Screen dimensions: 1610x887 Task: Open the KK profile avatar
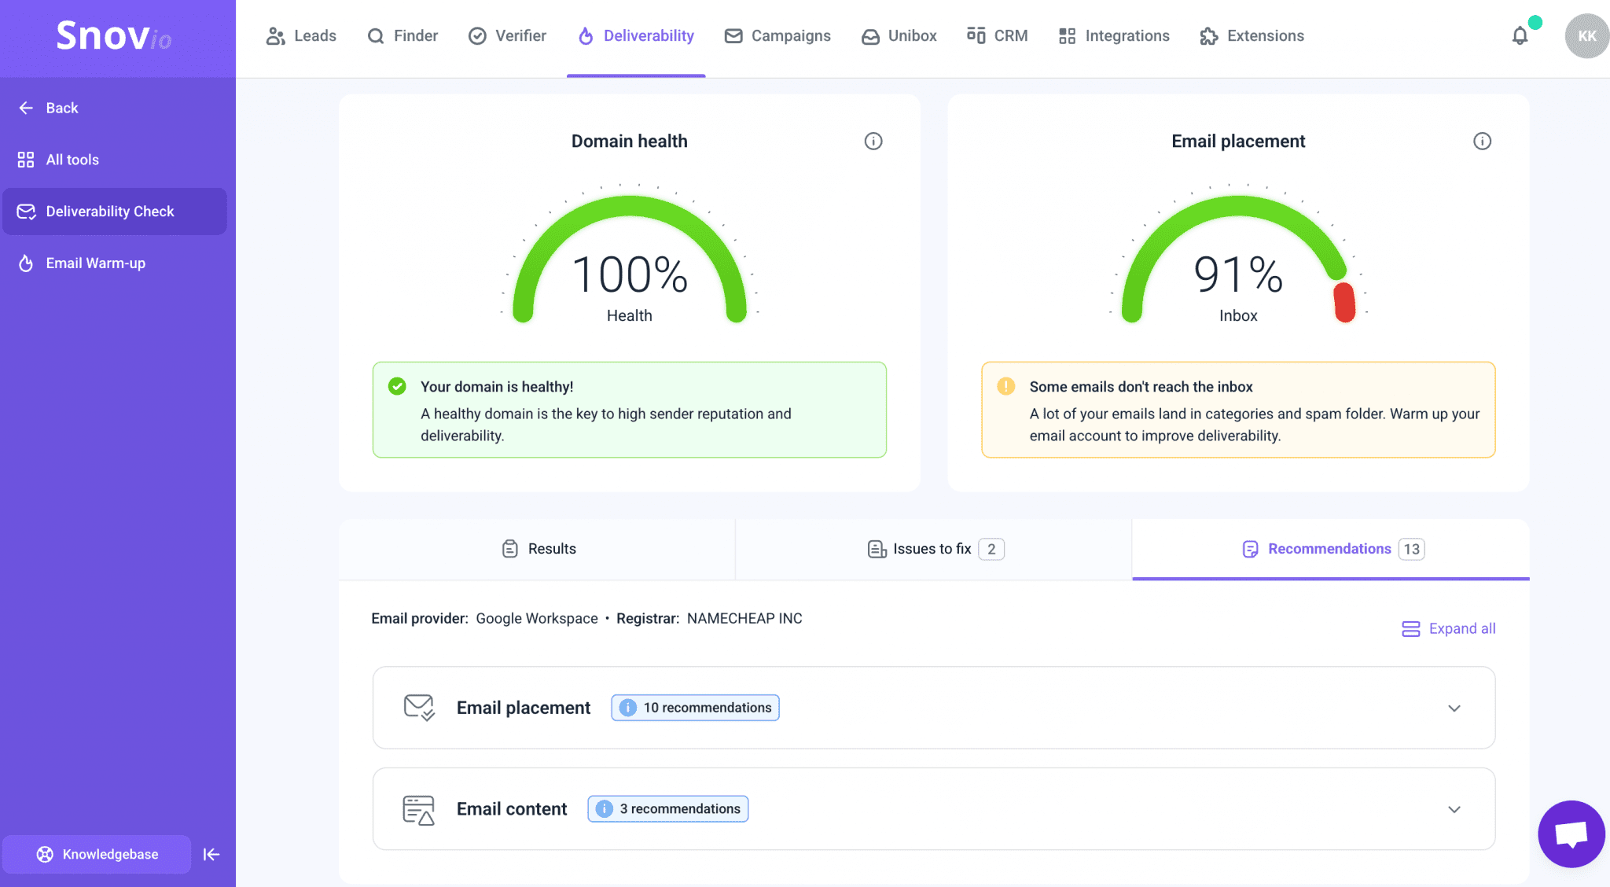1586,35
